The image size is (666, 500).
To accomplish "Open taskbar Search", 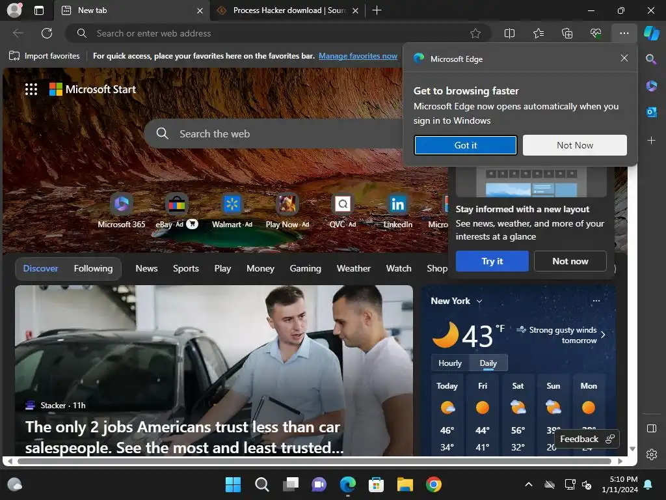I will click(261, 484).
